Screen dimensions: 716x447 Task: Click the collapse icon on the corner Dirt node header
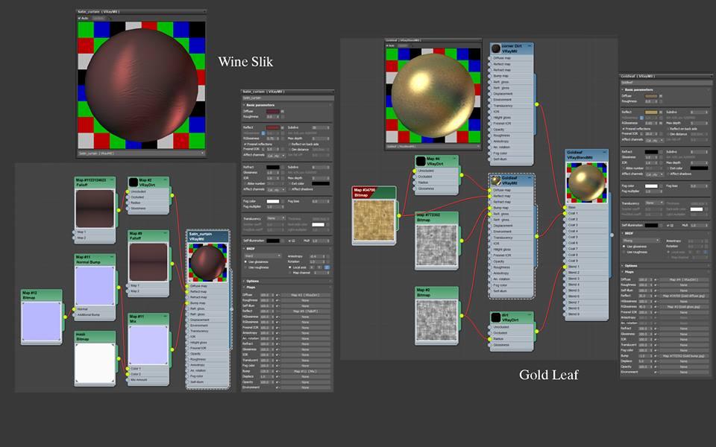tap(529, 45)
